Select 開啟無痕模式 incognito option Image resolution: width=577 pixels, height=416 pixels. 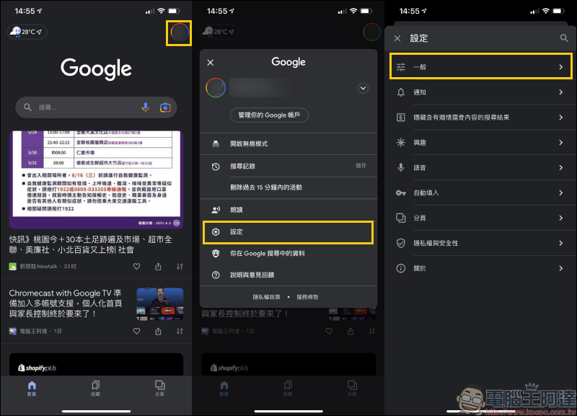click(x=288, y=143)
